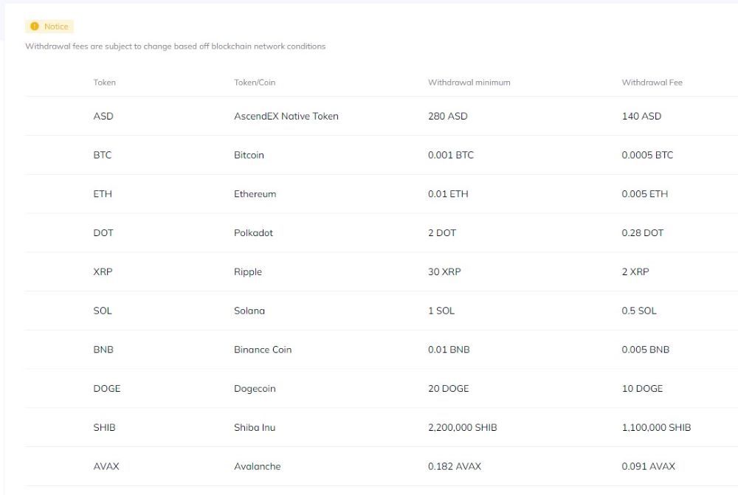738x495 pixels.
Task: Click the 0.005 ETH fee value
Action: click(x=644, y=194)
